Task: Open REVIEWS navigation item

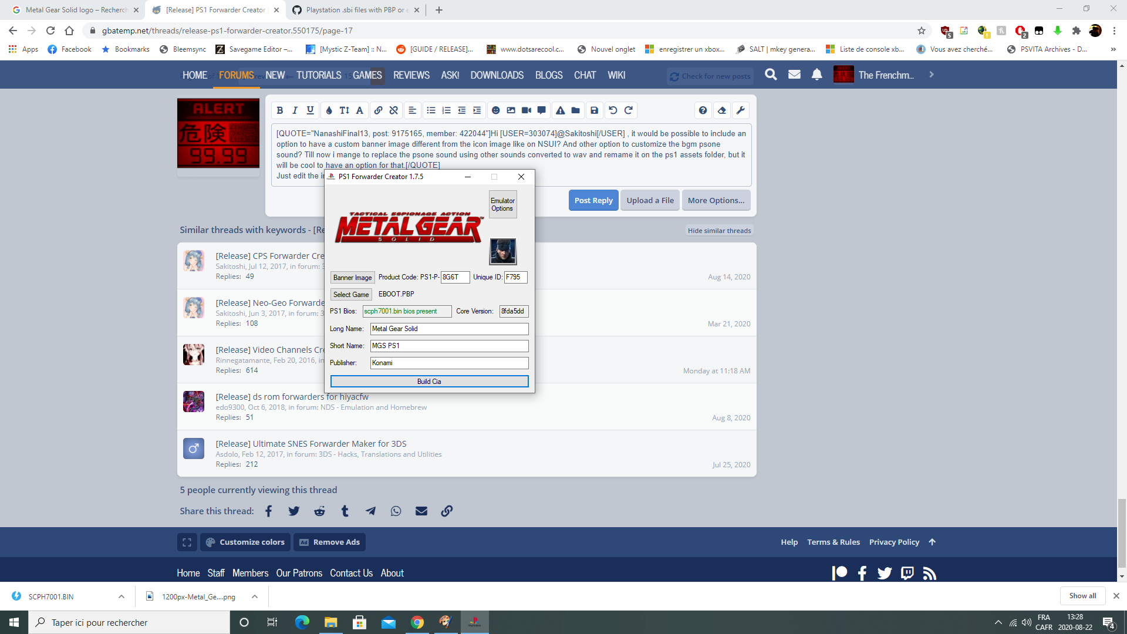Action: coord(411,75)
